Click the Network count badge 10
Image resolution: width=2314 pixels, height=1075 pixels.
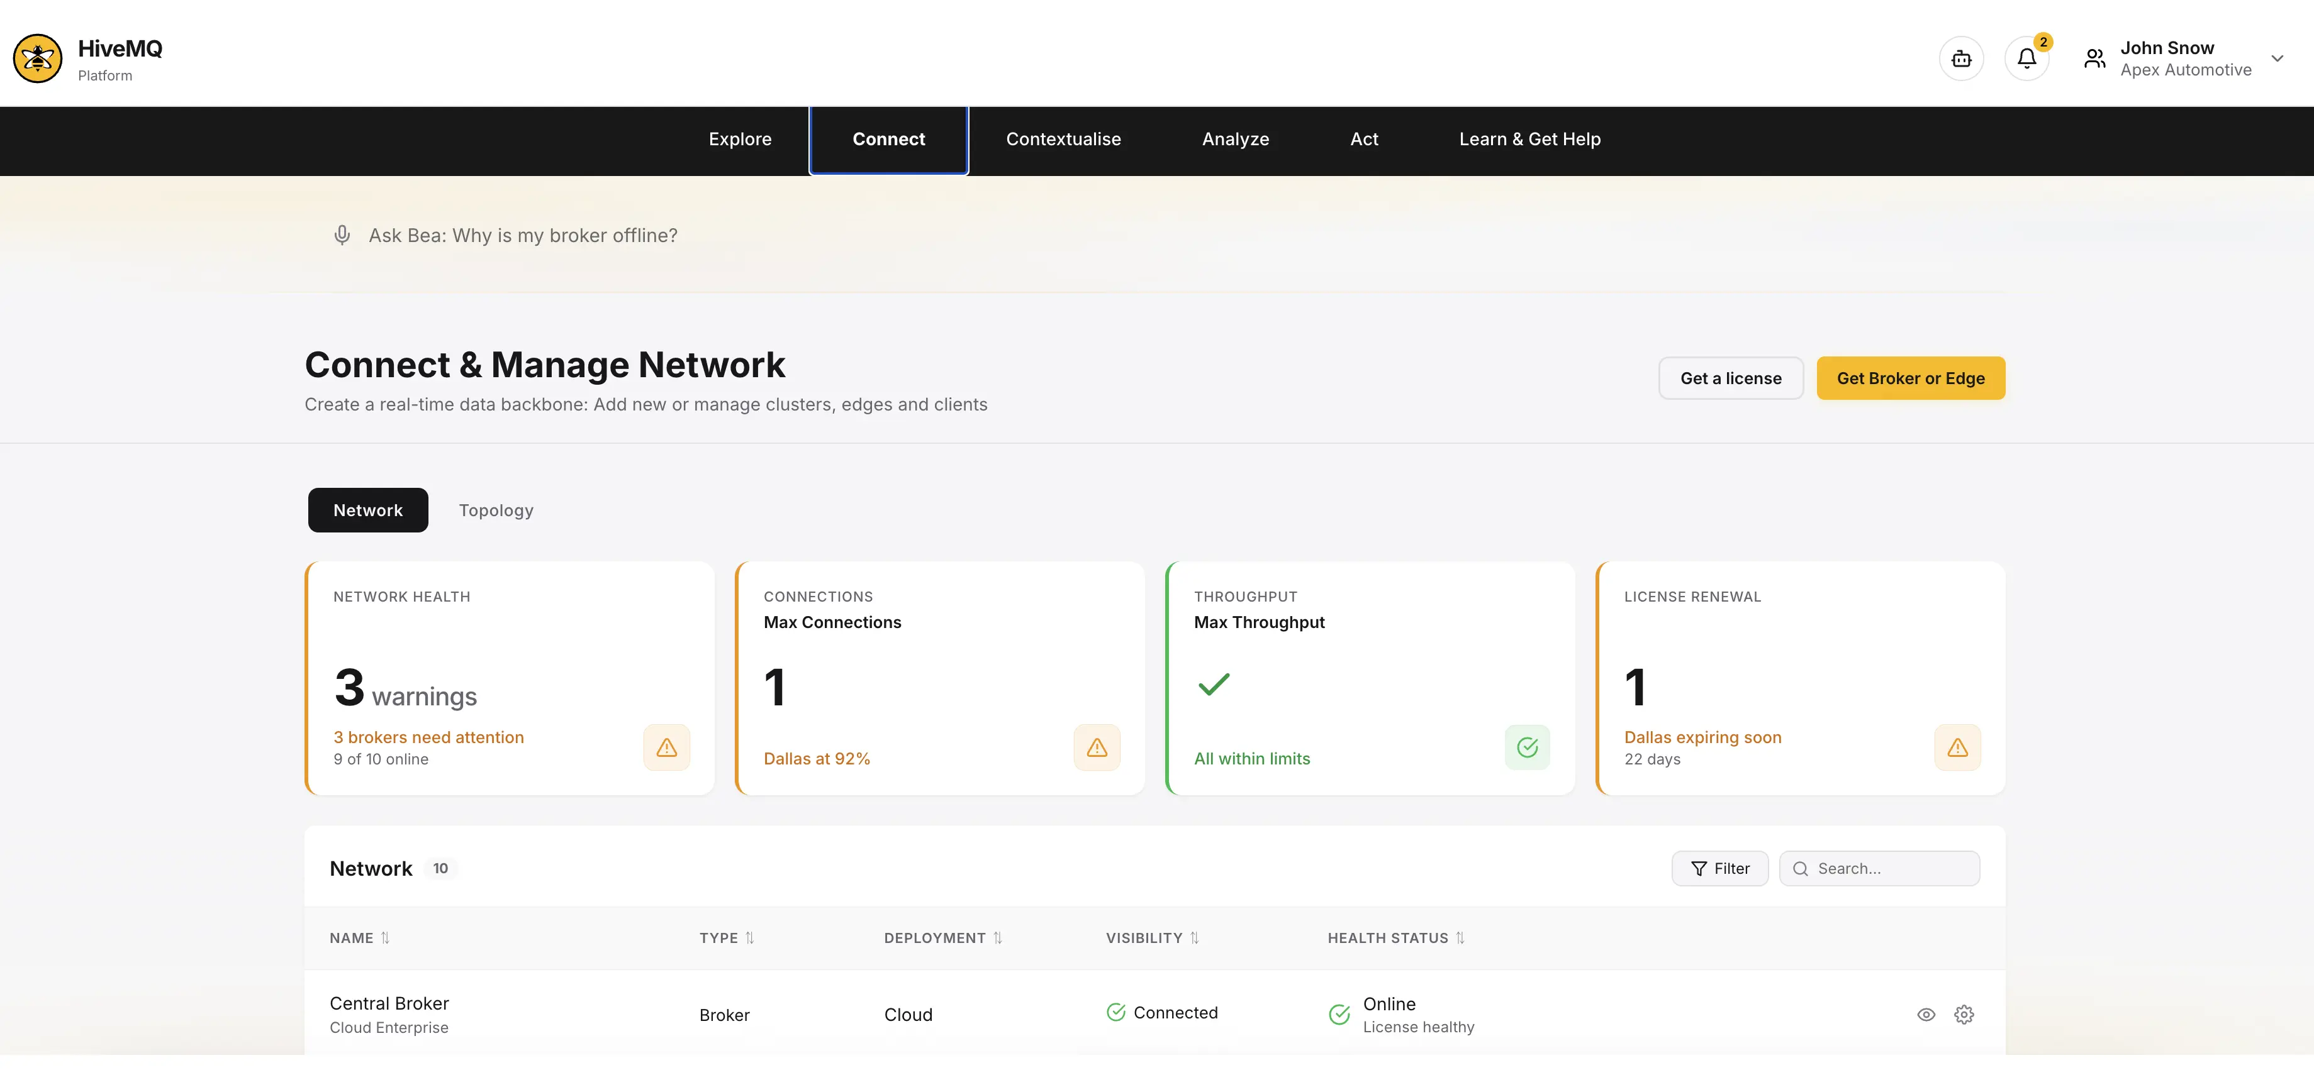tap(440, 868)
